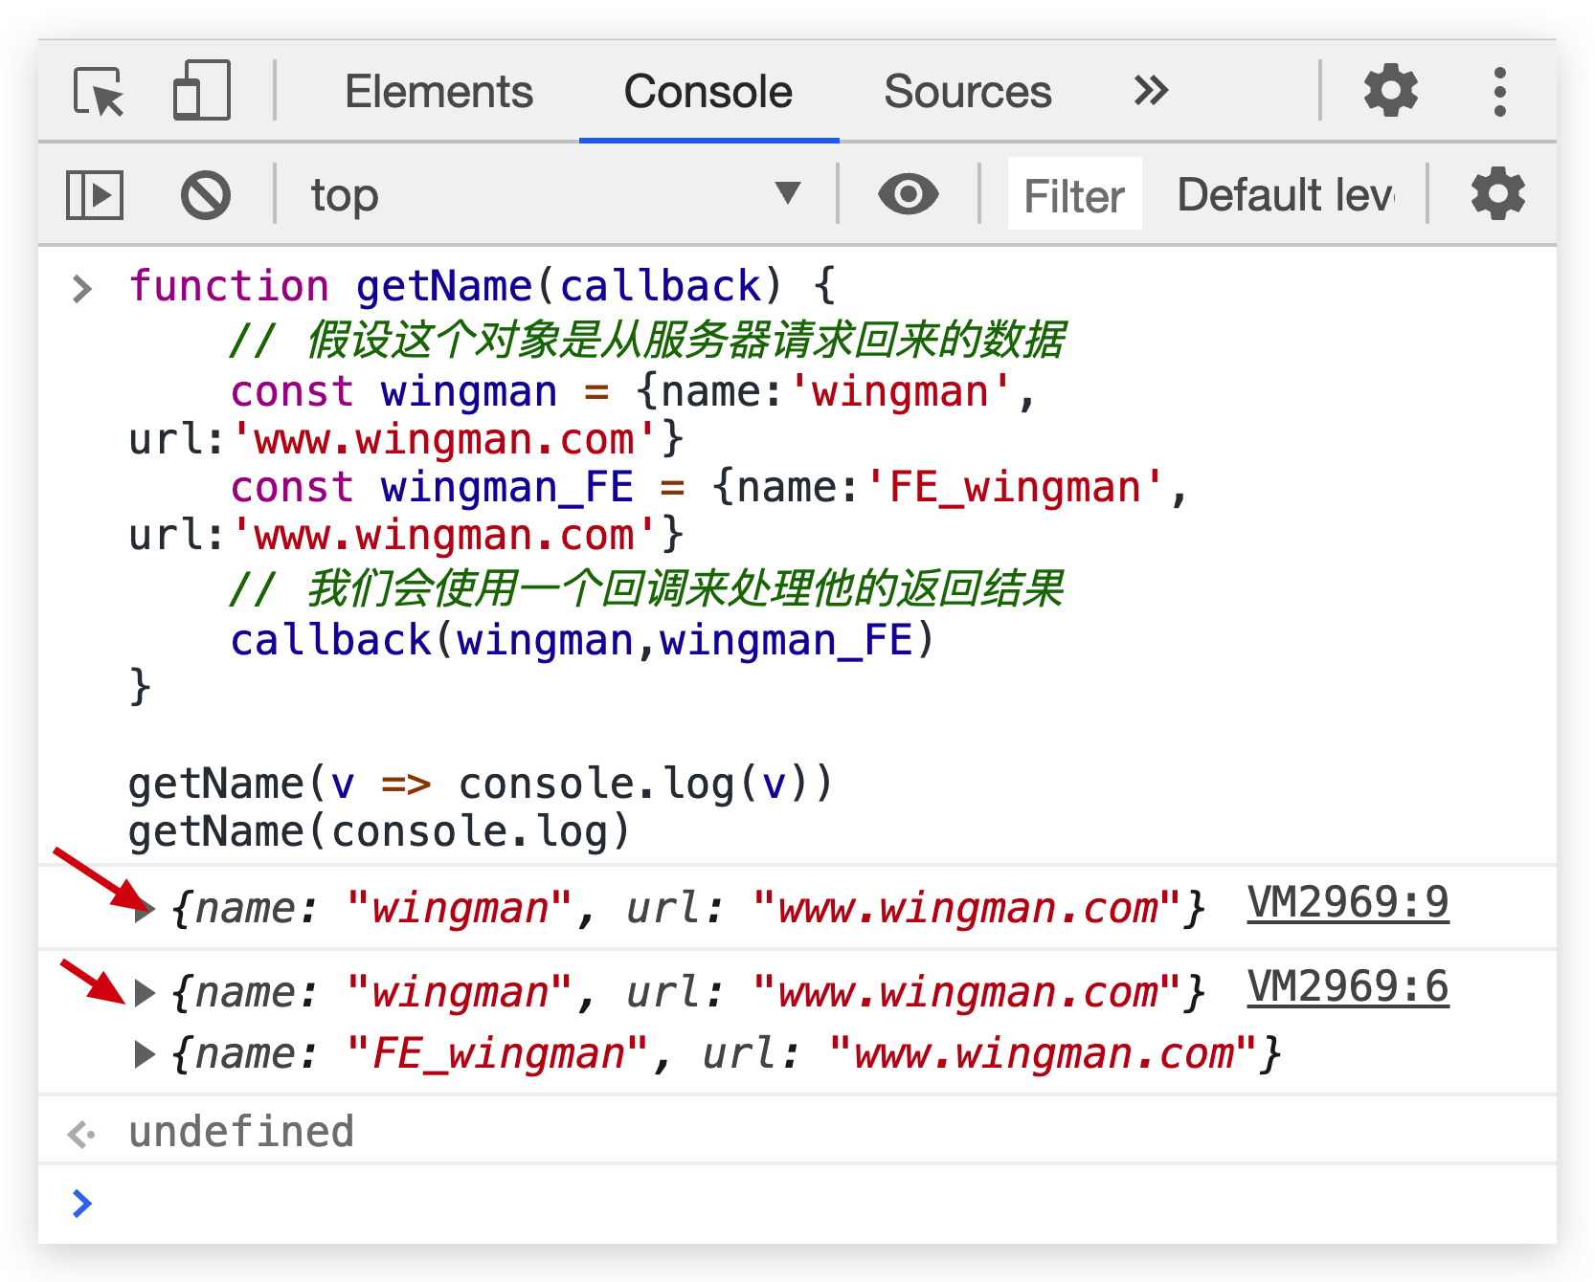The height and width of the screenshot is (1282, 1595).
Task: Open the Default levels dropdown
Action: pos(1285,195)
